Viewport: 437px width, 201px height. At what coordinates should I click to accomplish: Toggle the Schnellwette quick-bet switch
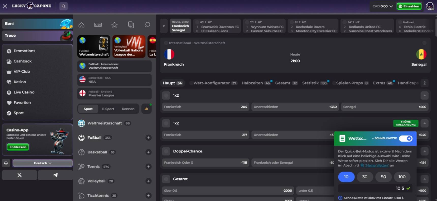click(406, 138)
